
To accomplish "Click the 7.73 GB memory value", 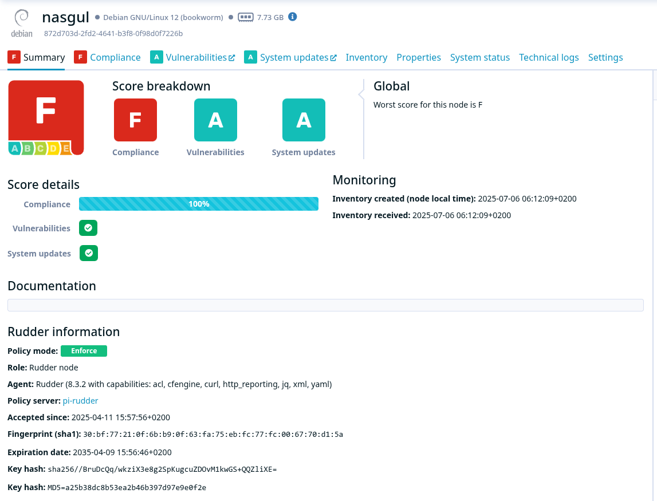I will 270,17.
